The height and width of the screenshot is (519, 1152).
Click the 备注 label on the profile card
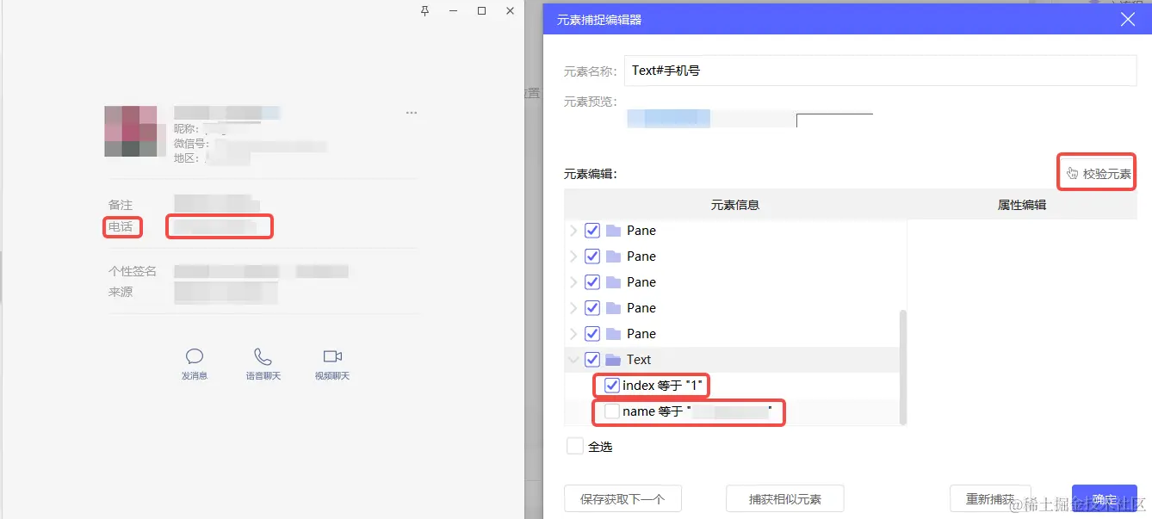point(121,205)
